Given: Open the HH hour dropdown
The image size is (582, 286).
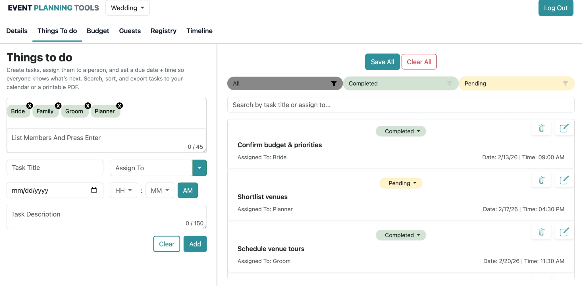Looking at the screenshot, I should 123,190.
